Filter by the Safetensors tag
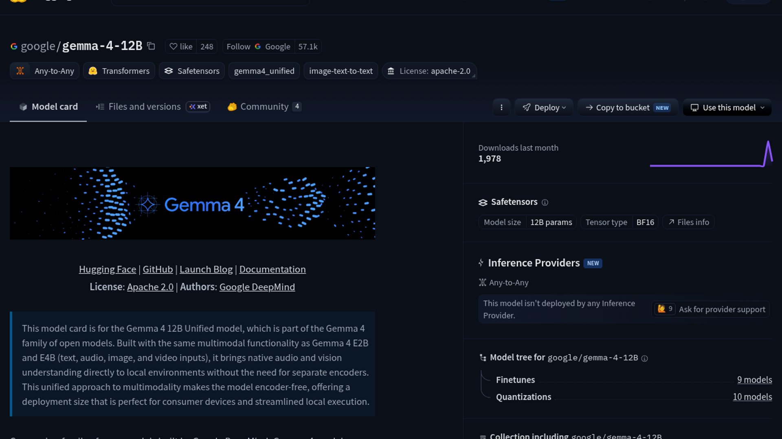This screenshot has width=782, height=439. [x=192, y=71]
